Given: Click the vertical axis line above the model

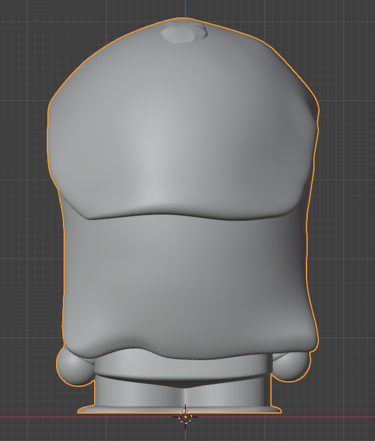Looking at the screenshot, I should coord(186,7).
